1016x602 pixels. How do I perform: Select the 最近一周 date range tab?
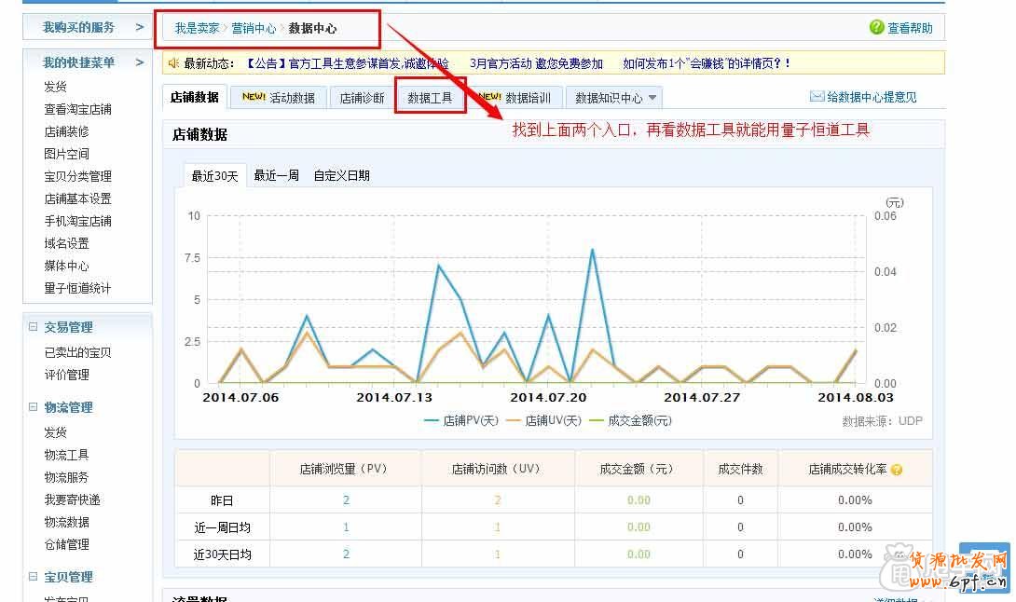pyautogui.click(x=276, y=175)
